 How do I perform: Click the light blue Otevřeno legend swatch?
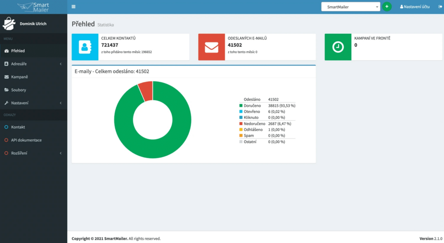(x=241, y=112)
